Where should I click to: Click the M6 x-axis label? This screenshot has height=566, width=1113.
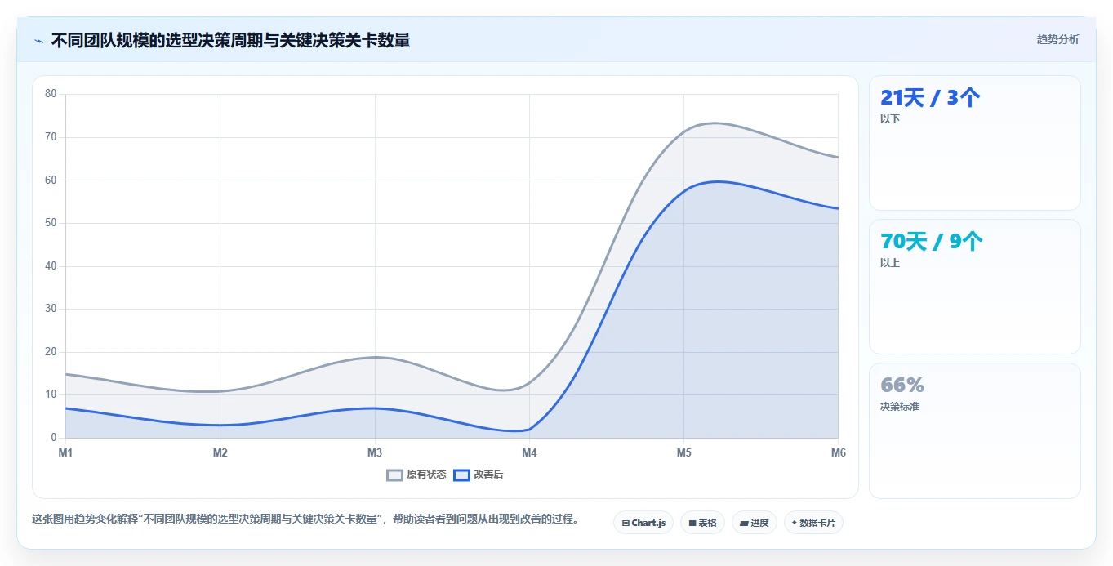tap(838, 452)
